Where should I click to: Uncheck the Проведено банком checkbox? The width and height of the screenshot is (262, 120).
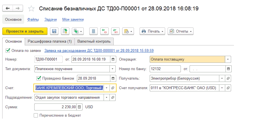(39, 78)
